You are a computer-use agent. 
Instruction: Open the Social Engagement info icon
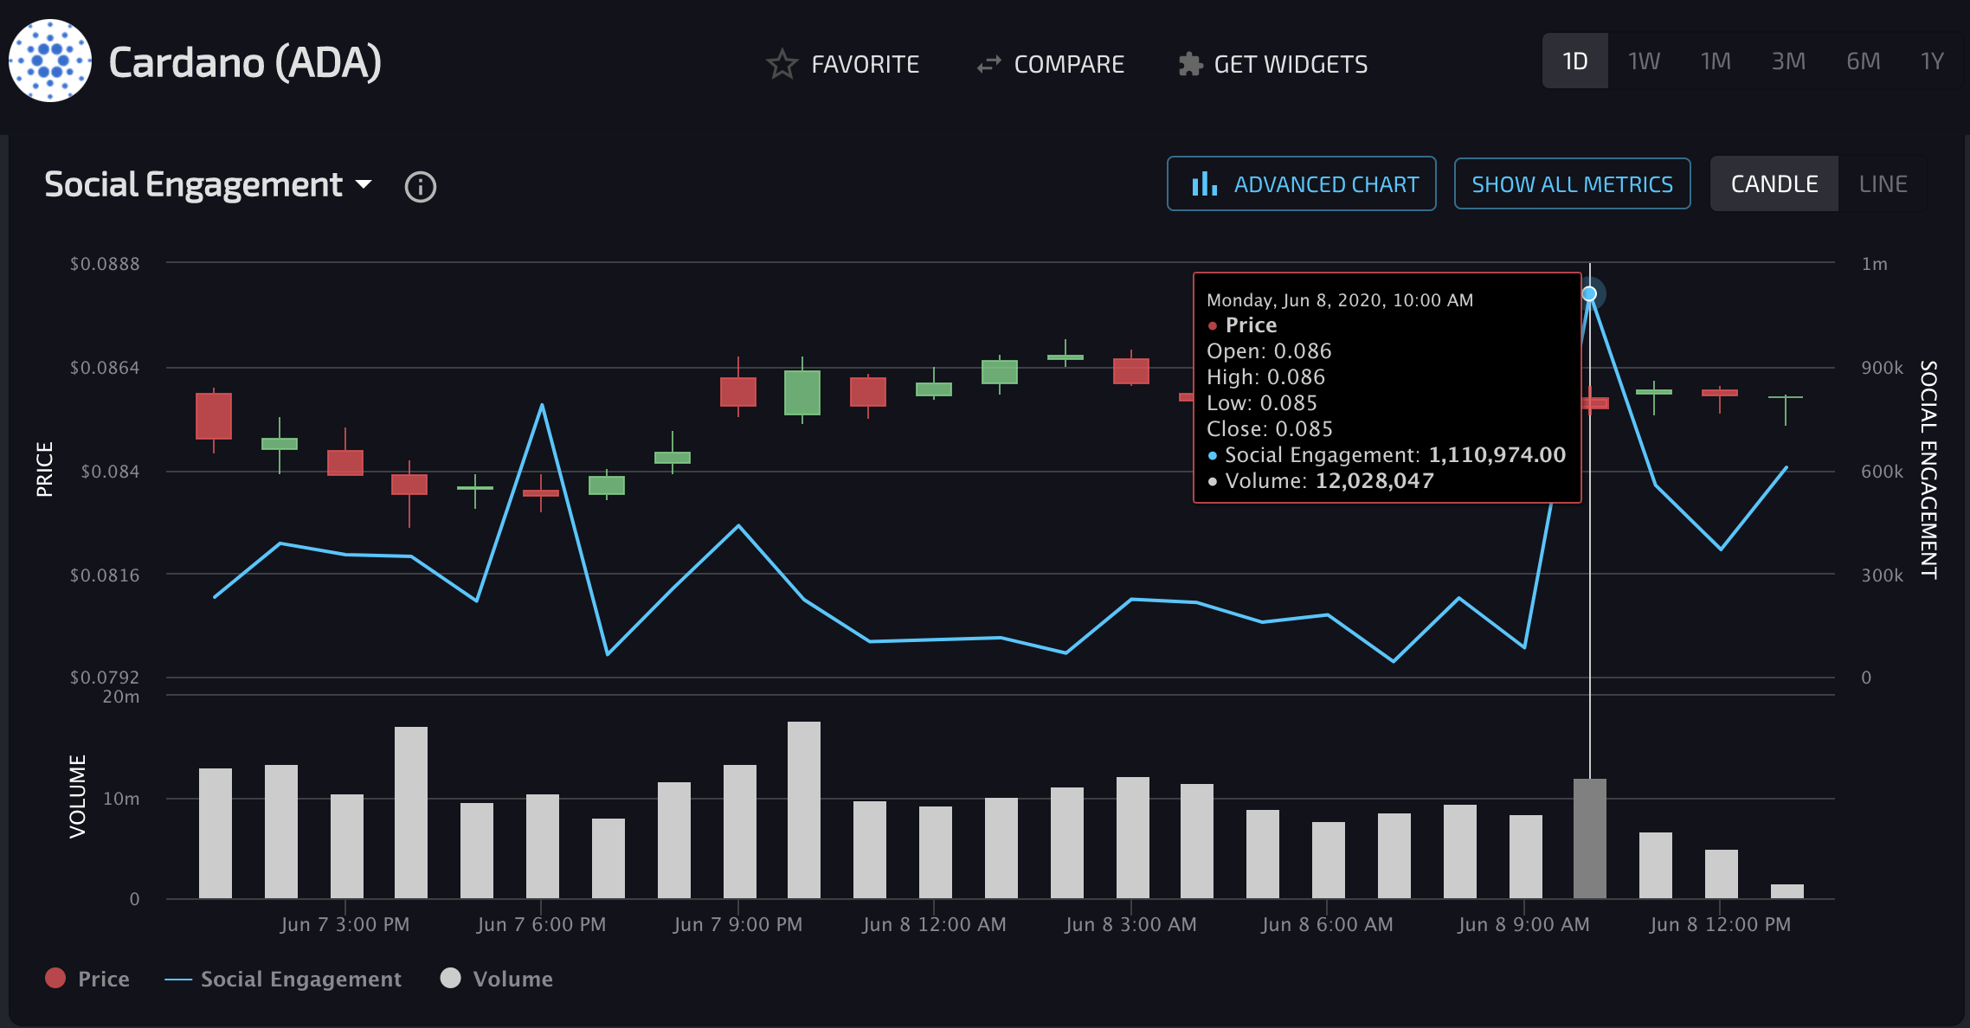tap(421, 186)
